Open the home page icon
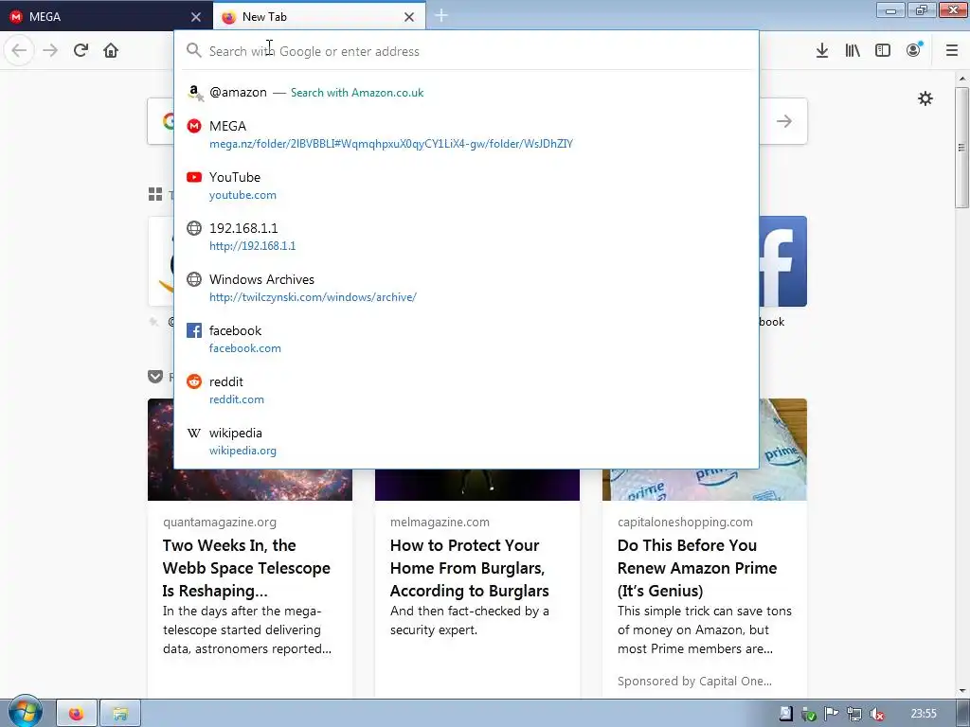Image resolution: width=970 pixels, height=727 pixels. pos(111,50)
